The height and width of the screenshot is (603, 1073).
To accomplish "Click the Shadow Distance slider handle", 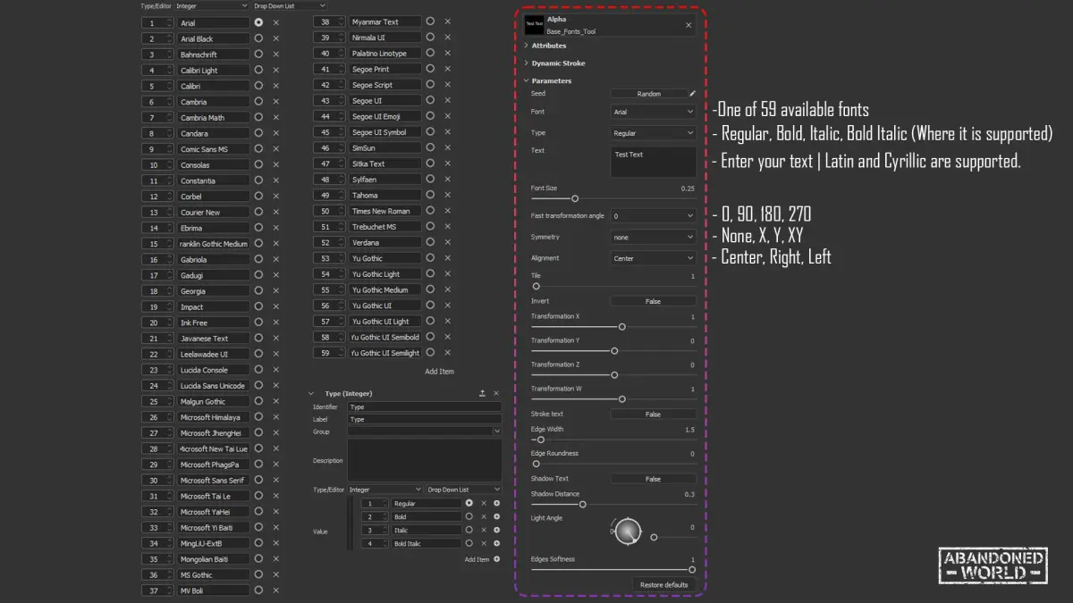I will tap(583, 504).
